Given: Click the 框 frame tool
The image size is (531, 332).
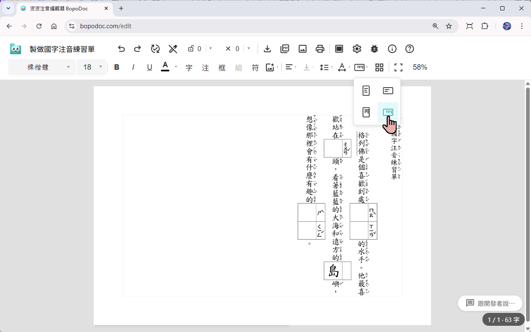Looking at the screenshot, I should coord(222,67).
